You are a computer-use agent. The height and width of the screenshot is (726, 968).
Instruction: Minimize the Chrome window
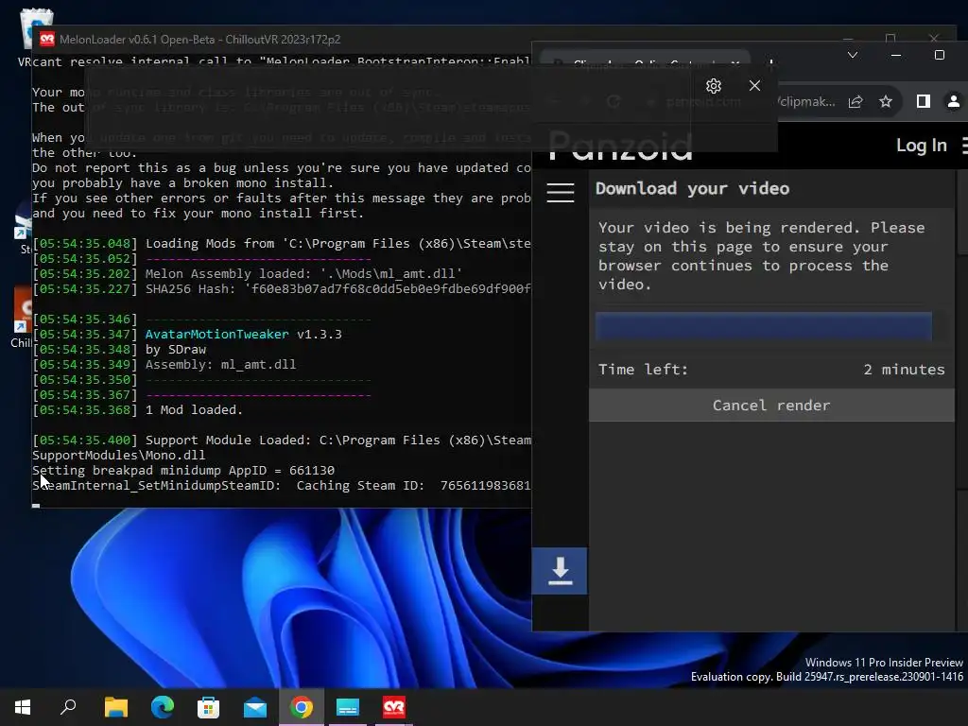[x=896, y=55]
